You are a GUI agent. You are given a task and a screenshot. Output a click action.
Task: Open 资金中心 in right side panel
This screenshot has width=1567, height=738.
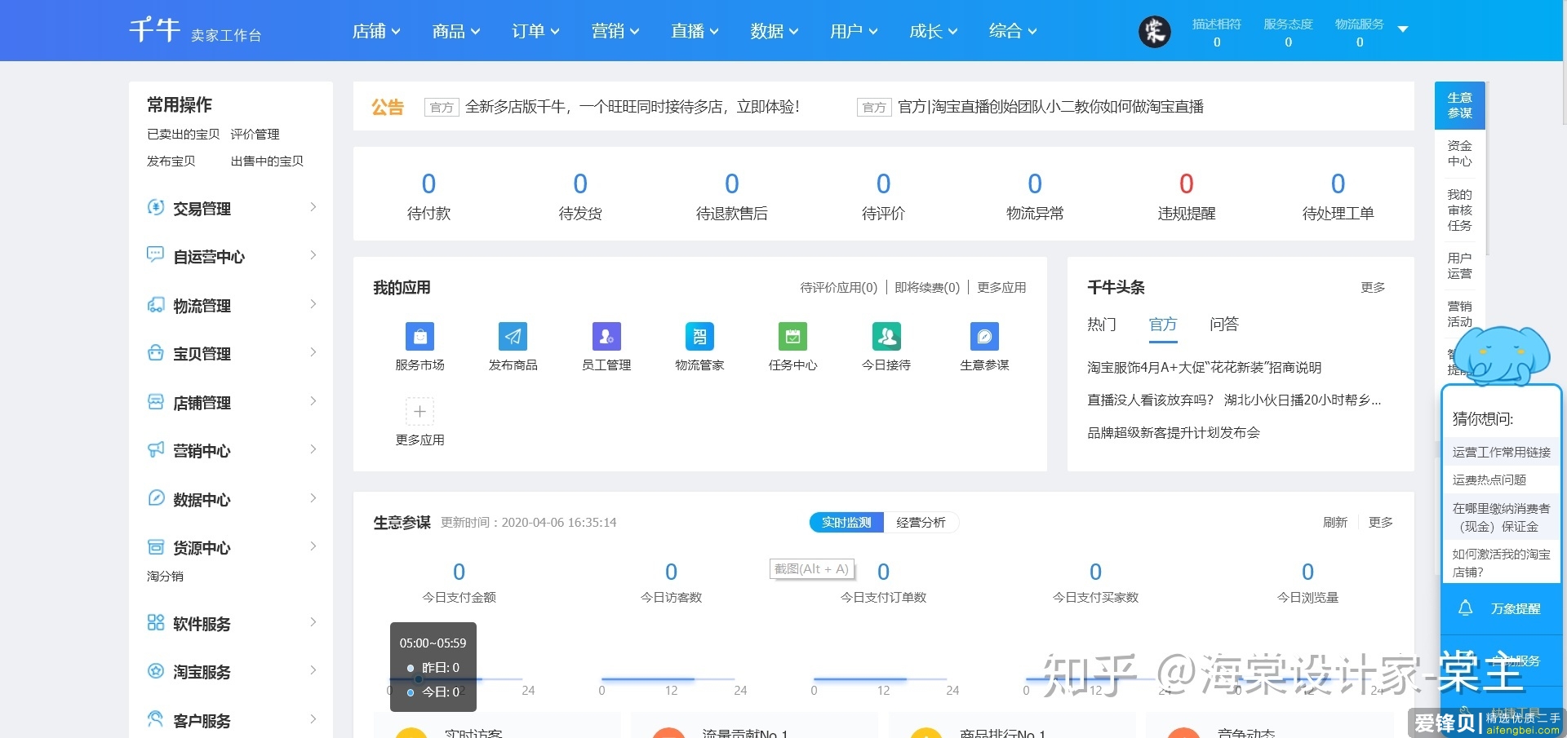coord(1459,153)
